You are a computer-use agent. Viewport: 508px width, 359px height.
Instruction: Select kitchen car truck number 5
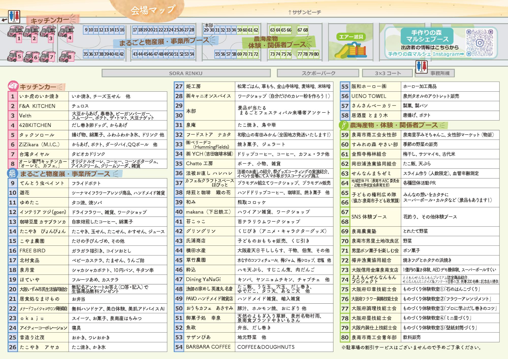click(15, 56)
